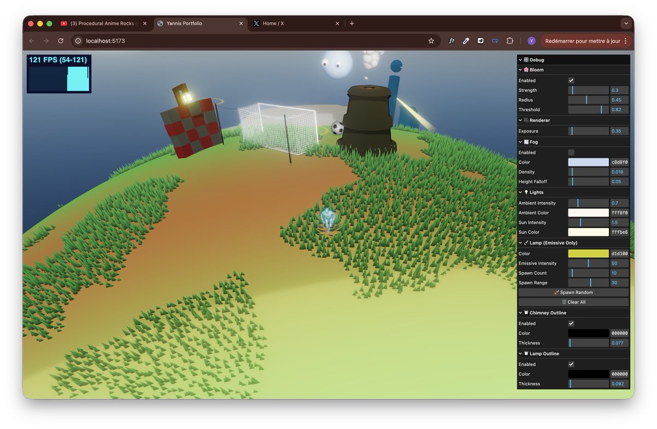Image resolution: width=657 pixels, height=429 pixels.
Task: Click the glowing lamp on the checkered house
Action: coord(186,97)
